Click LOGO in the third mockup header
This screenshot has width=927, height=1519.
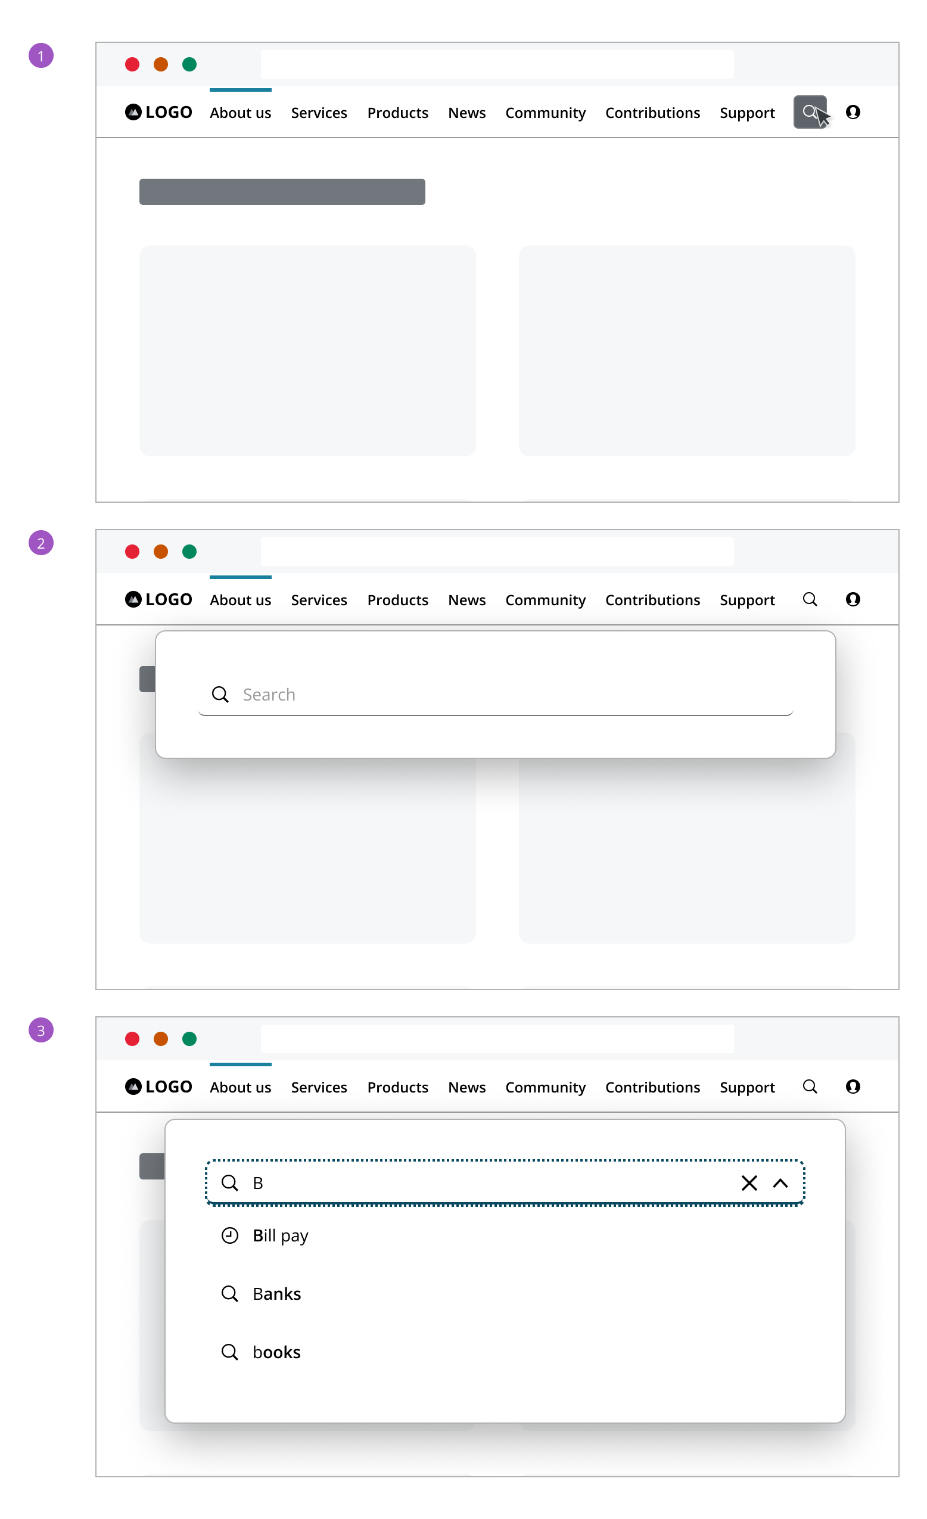[158, 1086]
